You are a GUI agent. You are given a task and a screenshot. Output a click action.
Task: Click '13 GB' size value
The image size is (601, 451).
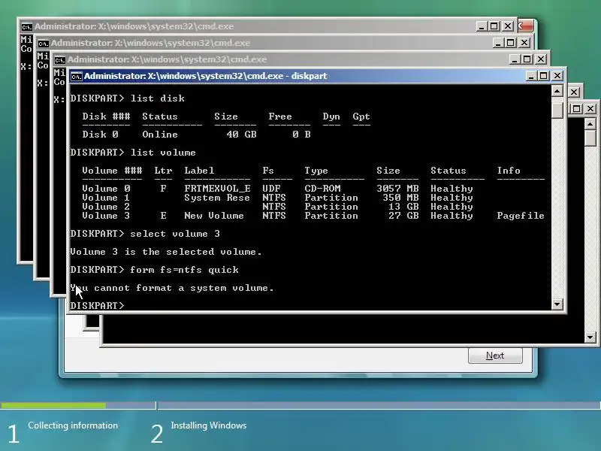coord(403,207)
